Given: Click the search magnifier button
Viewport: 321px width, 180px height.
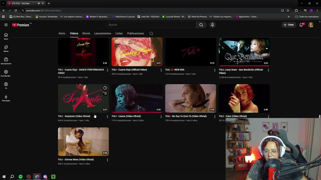Looking at the screenshot, I should click(x=201, y=25).
